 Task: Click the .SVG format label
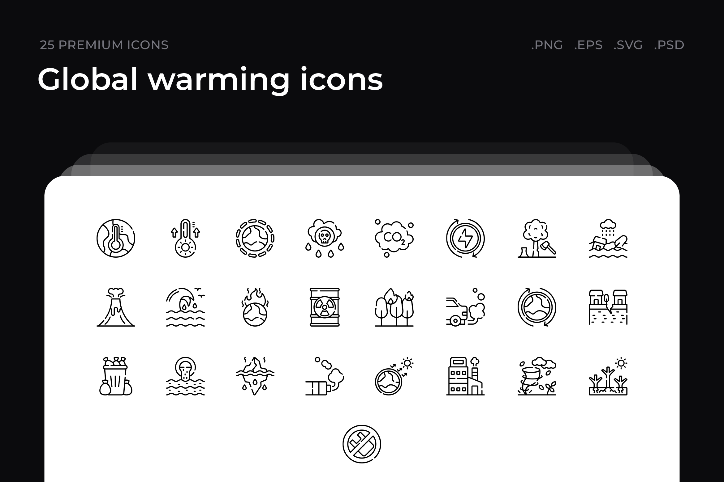pos(628,45)
